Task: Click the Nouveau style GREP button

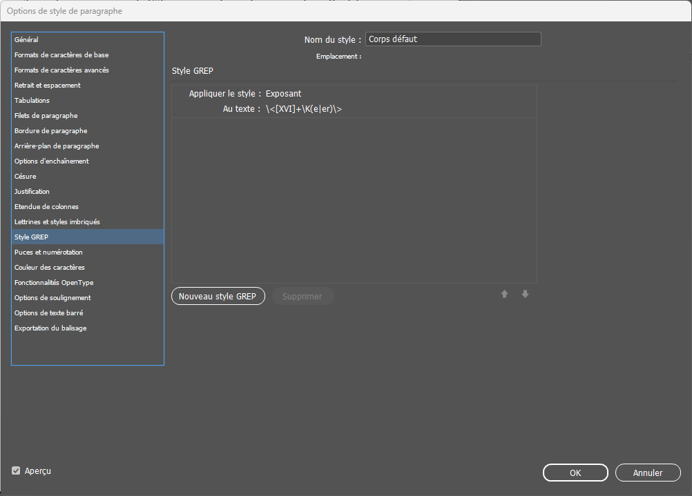Action: (218, 297)
